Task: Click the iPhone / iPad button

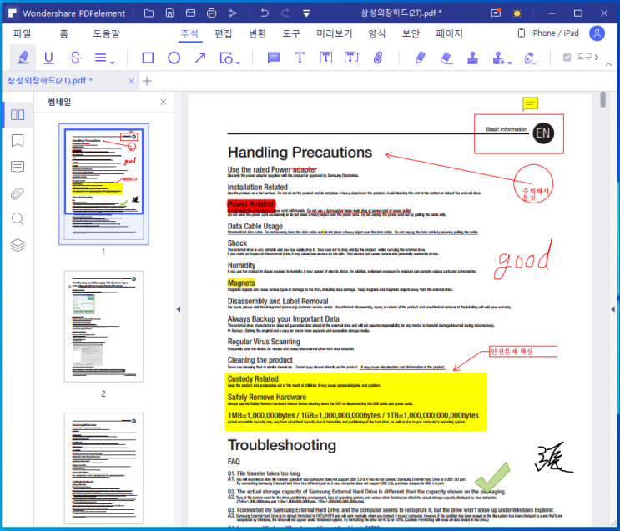Action: coord(548,33)
